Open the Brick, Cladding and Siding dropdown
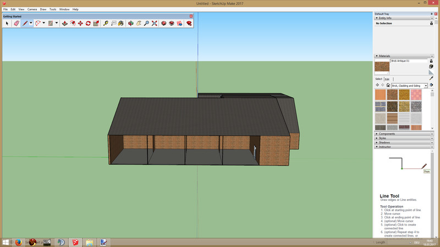The image size is (440, 247). 426,86
